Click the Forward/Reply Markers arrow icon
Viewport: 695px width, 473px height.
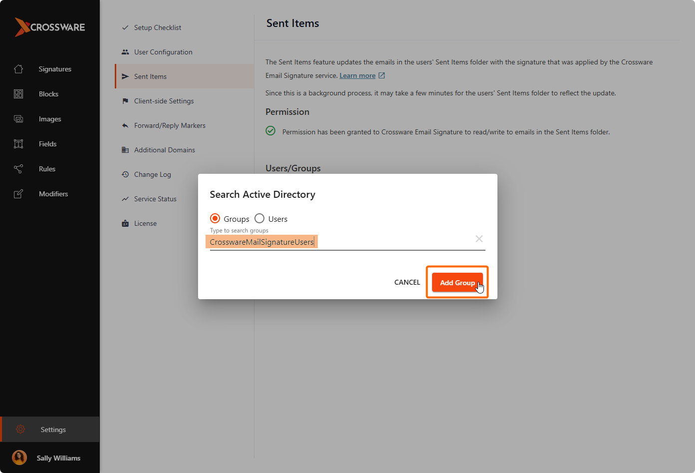[x=125, y=125]
